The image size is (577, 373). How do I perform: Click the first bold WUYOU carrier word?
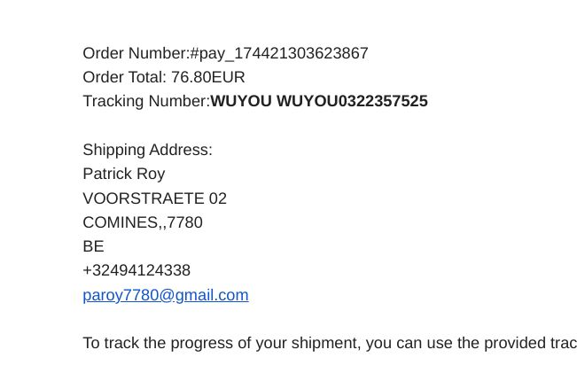pyautogui.click(x=241, y=101)
